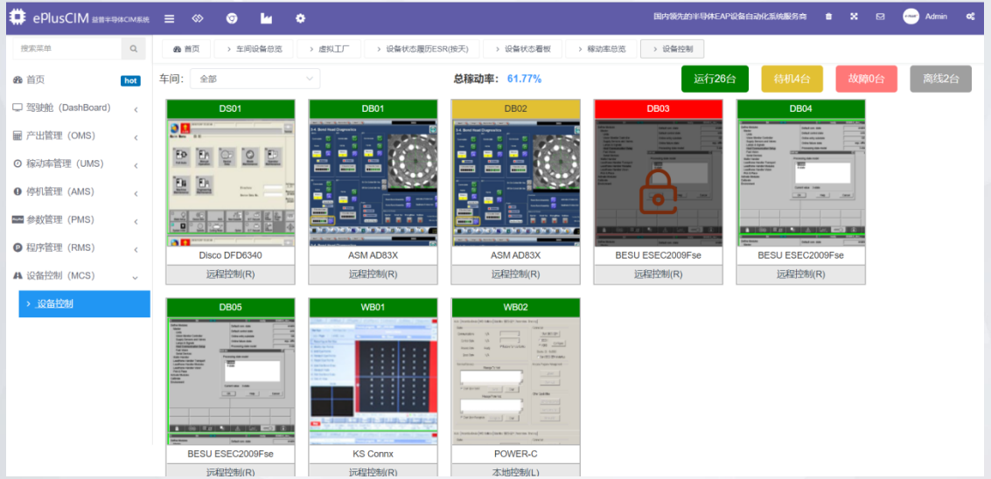Toggle fullscreen with the expand icon
This screenshot has width=991, height=479.
point(854,17)
